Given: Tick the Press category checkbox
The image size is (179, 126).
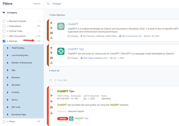Looking at the screenshot, I should tap(4, 121).
